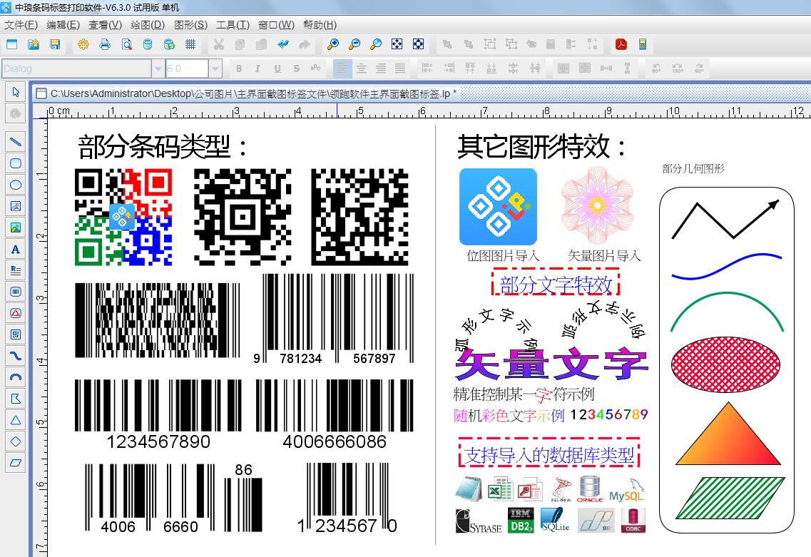Select the rounded rectangle tool
811x557 pixels.
(x=15, y=163)
